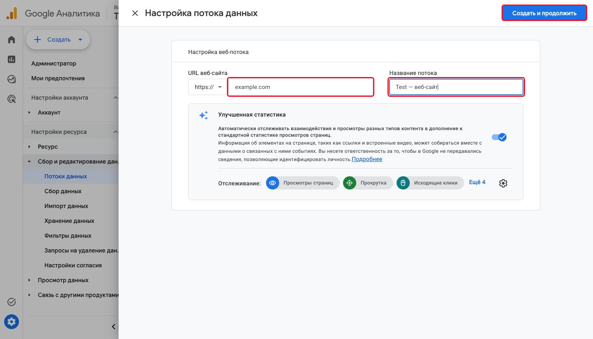Expand the Просмотр данных tree item

[29, 280]
